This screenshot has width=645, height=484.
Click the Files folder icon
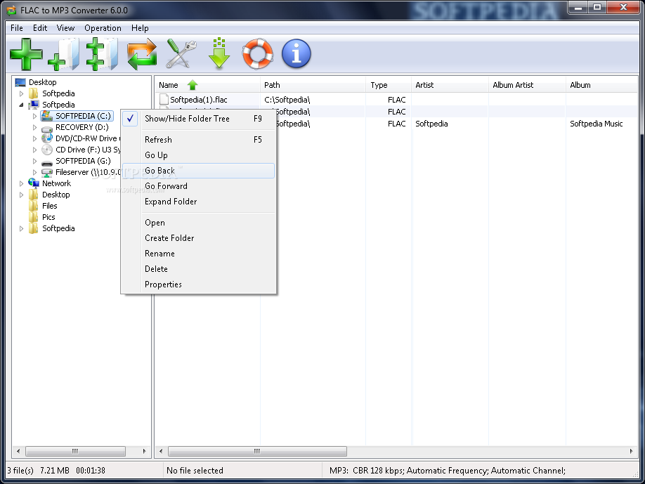[x=33, y=206]
